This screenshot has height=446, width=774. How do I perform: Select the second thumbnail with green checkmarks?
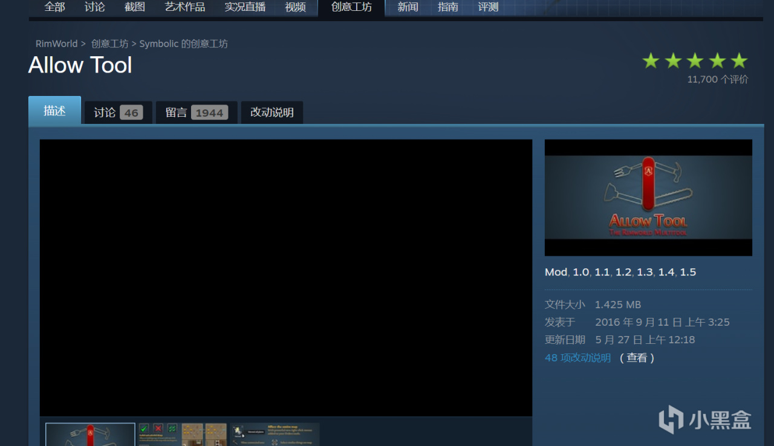pos(182,434)
